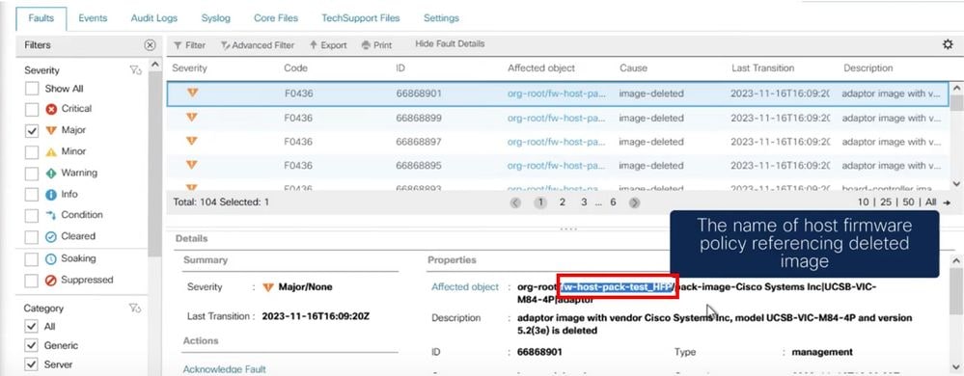The image size is (964, 376).
Task: Click the Affected object link in Properties
Action: [465, 287]
